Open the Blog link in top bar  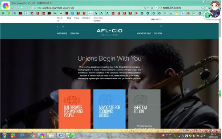click(69, 18)
